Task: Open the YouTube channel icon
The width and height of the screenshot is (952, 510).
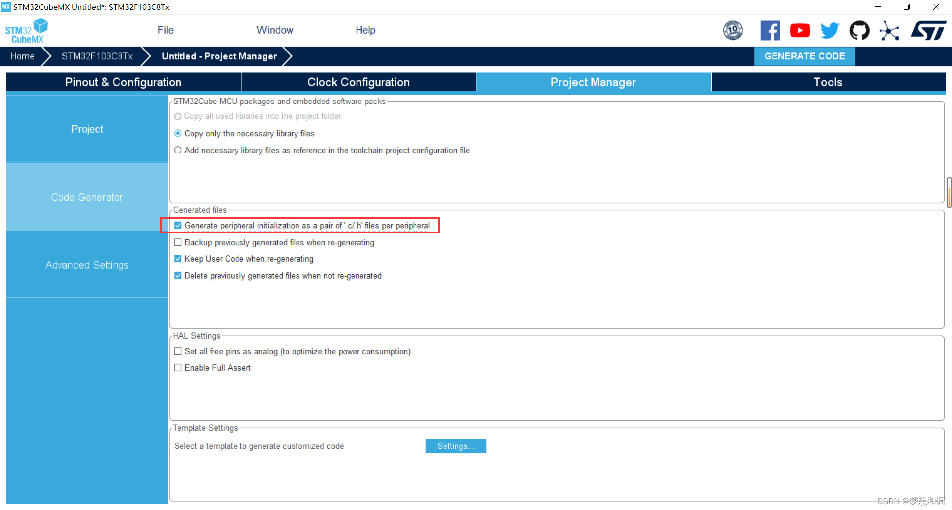Action: point(800,30)
